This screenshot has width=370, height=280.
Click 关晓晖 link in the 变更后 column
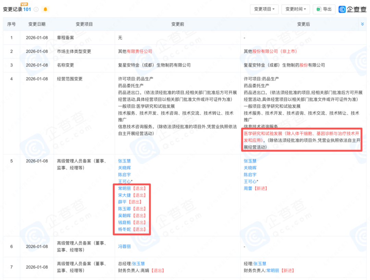click(250, 168)
